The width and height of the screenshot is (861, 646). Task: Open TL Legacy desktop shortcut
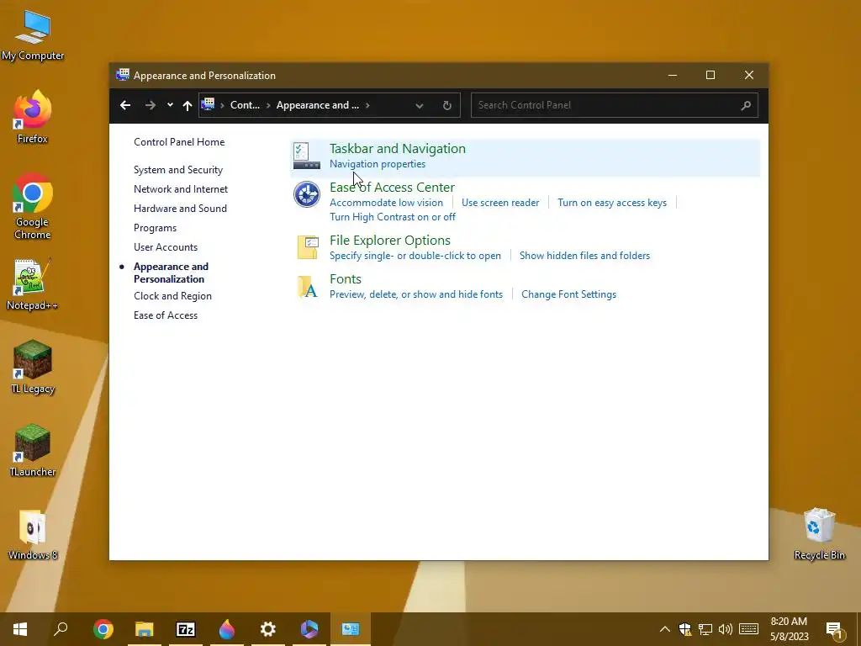pyautogui.click(x=33, y=367)
